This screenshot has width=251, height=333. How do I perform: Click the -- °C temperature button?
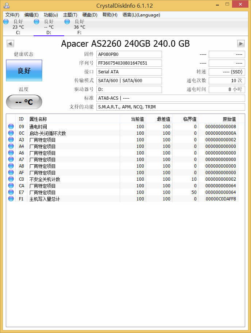point(24,102)
